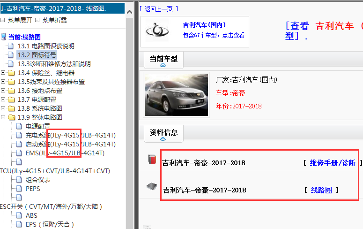
Task: Click chevron beneath 资料信息 tab
Action: (163, 139)
